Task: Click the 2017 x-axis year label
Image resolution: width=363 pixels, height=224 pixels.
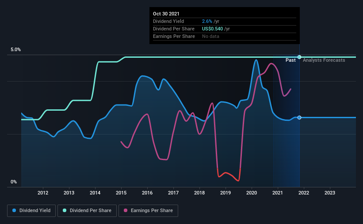Action: coord(173,193)
